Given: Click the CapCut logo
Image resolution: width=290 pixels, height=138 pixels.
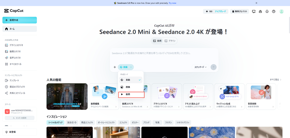Looking at the screenshot, I should click(14, 11).
